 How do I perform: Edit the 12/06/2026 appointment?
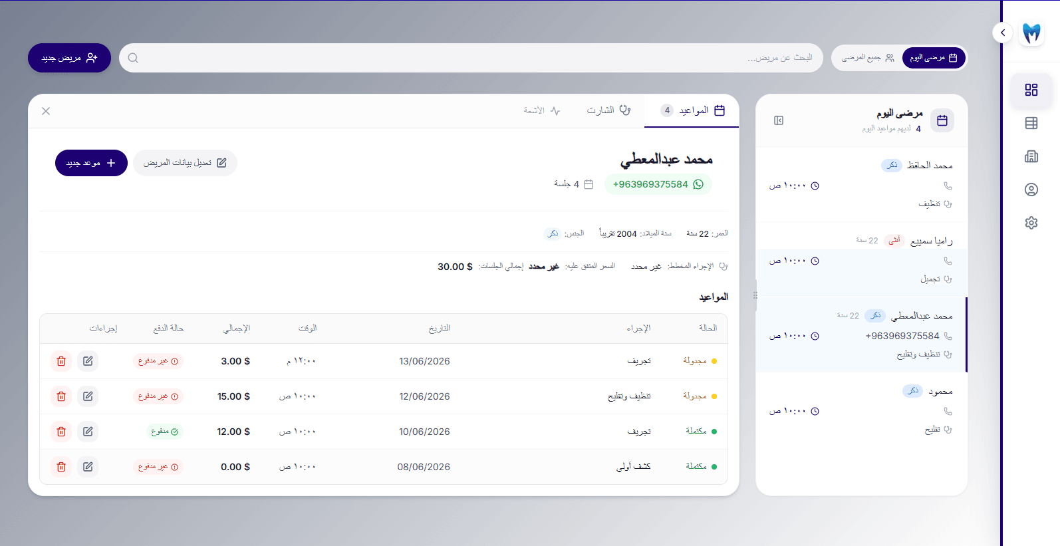[x=88, y=396]
